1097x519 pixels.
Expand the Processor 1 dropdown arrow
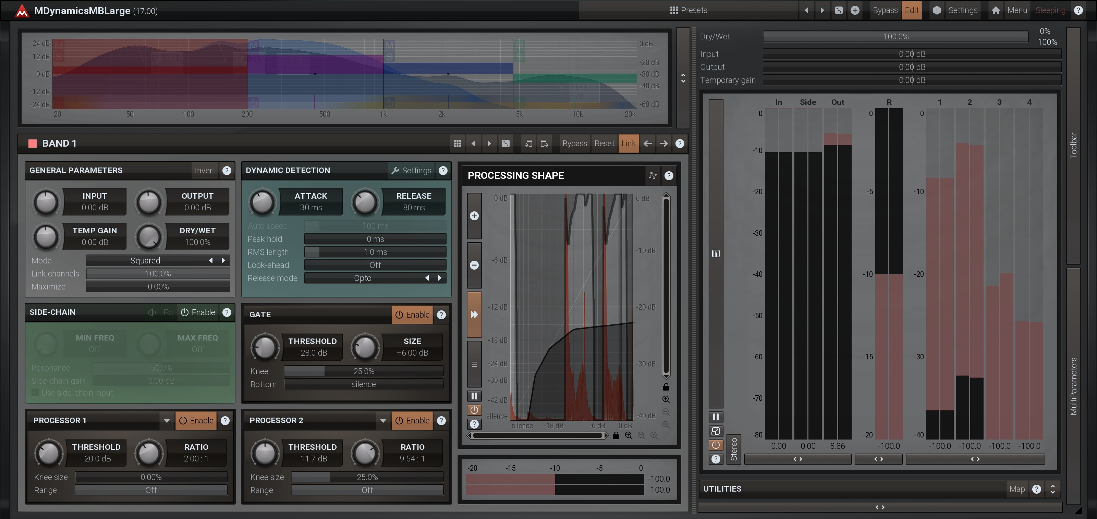pyautogui.click(x=167, y=421)
